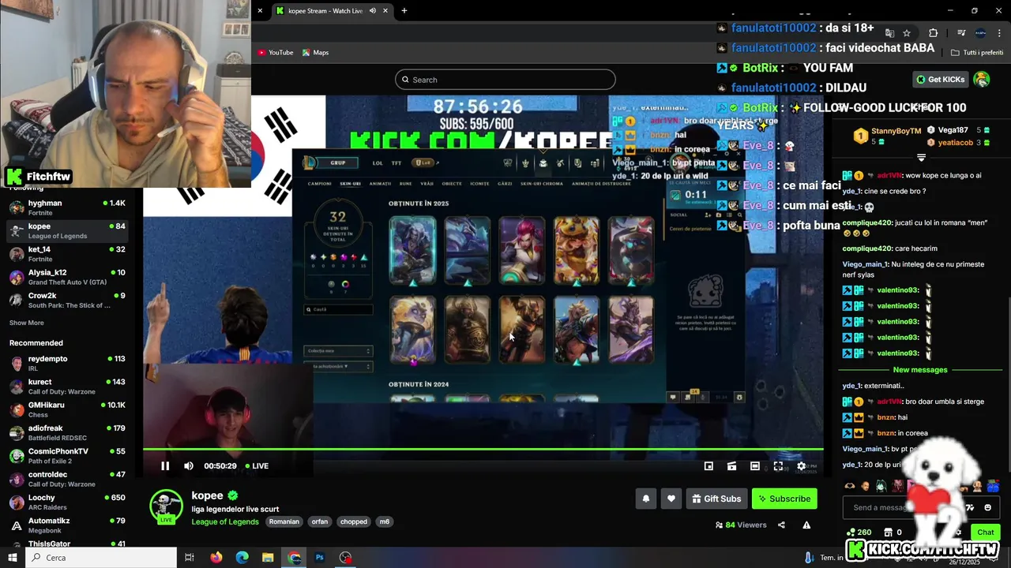The image size is (1011, 568).
Task: Share the stream via share icon
Action: [x=781, y=525]
